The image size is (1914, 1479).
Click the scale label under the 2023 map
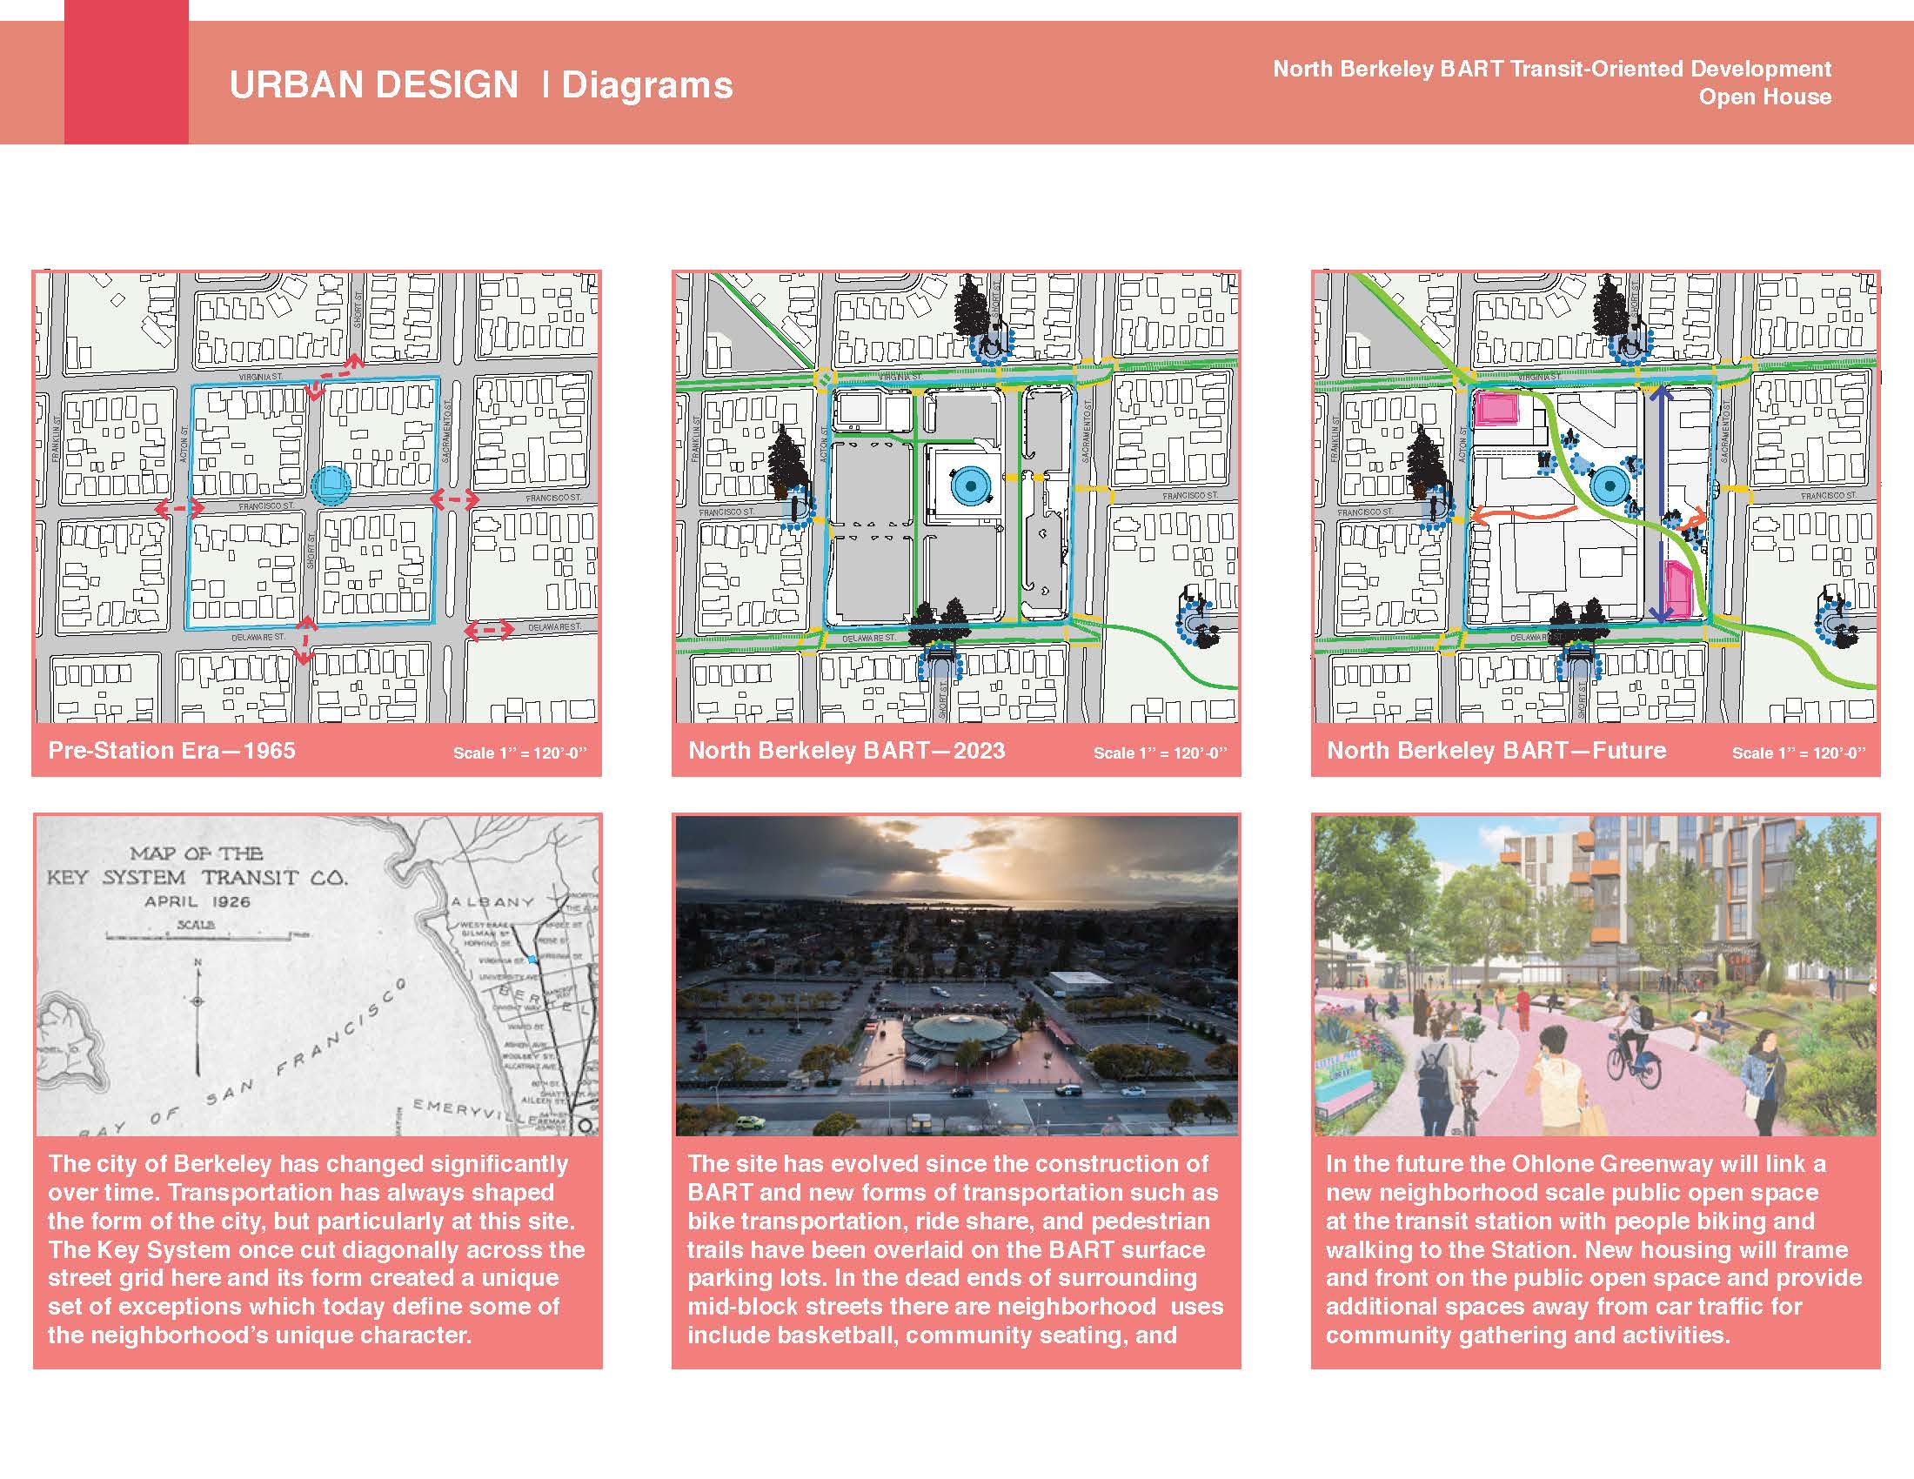(x=1160, y=753)
